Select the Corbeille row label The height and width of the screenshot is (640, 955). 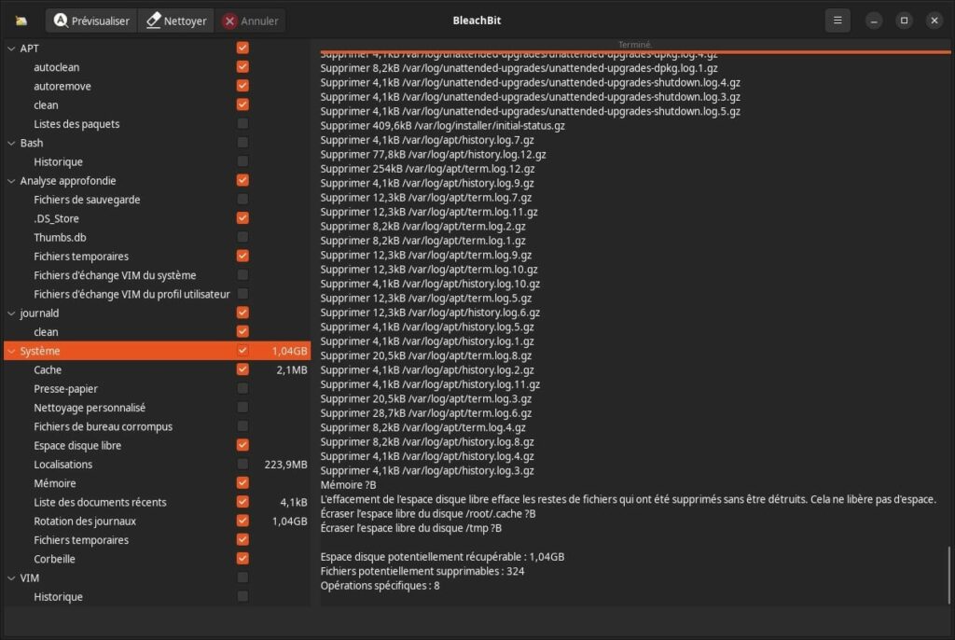click(54, 559)
